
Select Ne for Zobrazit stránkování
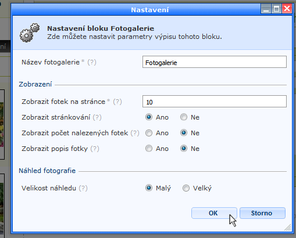pyautogui.click(x=184, y=117)
